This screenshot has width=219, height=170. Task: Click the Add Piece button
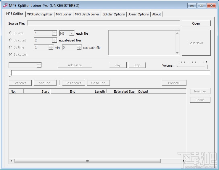coord(75,65)
